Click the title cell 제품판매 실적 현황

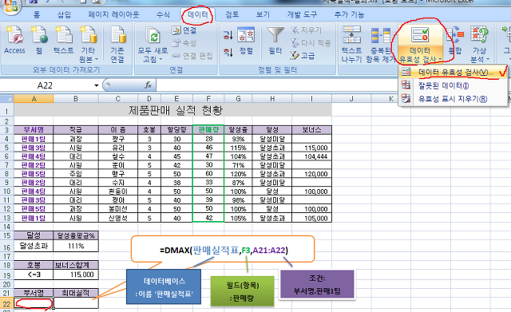click(x=172, y=111)
